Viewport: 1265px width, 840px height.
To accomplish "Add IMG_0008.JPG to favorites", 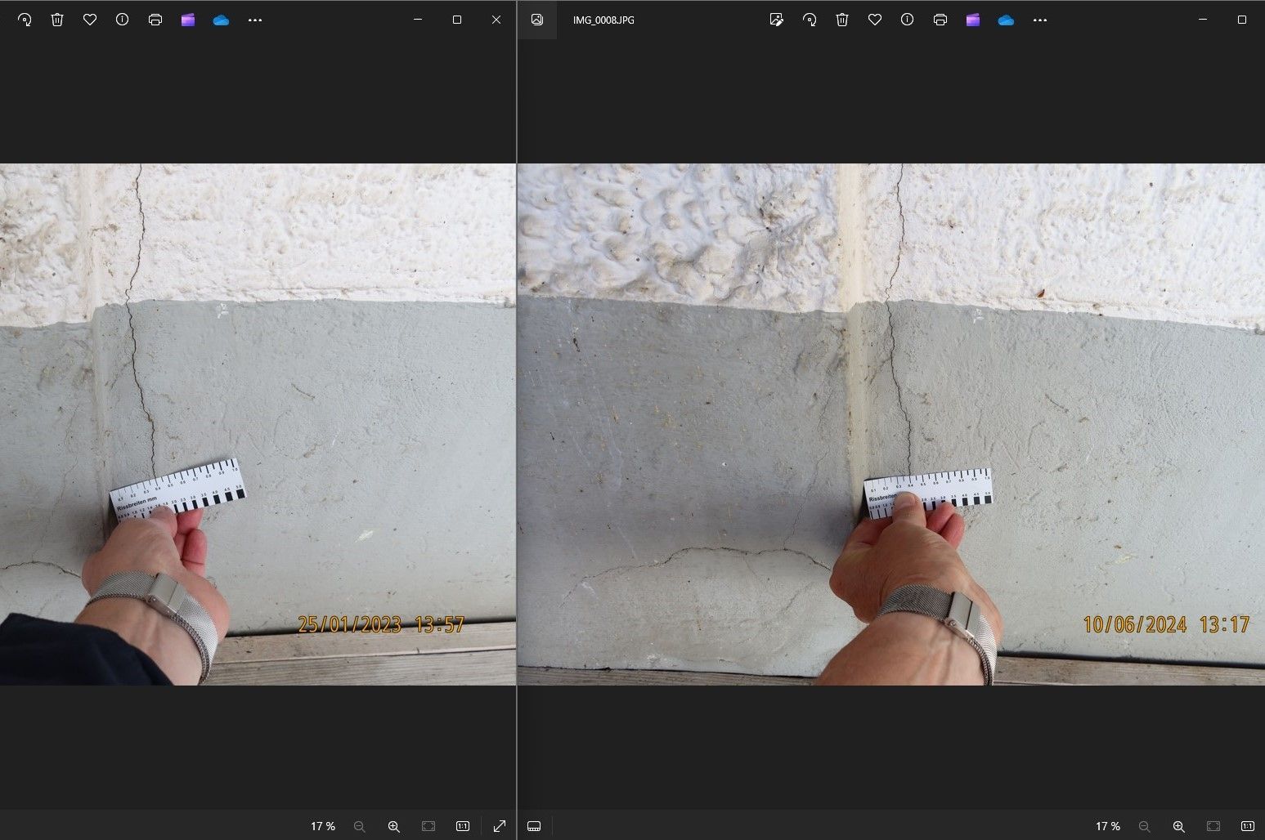I will 875,20.
